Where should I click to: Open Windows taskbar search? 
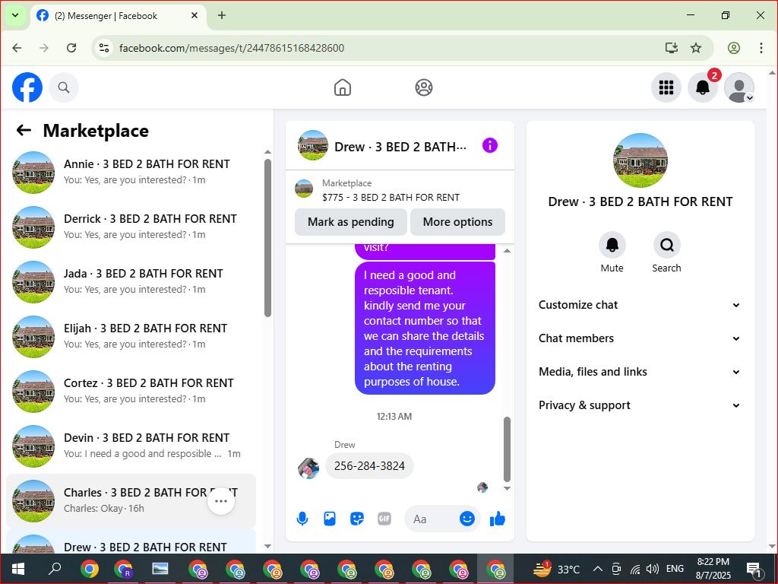coord(55,569)
